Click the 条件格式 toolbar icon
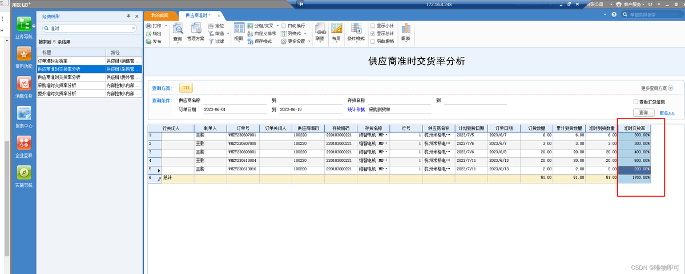The height and width of the screenshot is (274, 685). [357, 30]
